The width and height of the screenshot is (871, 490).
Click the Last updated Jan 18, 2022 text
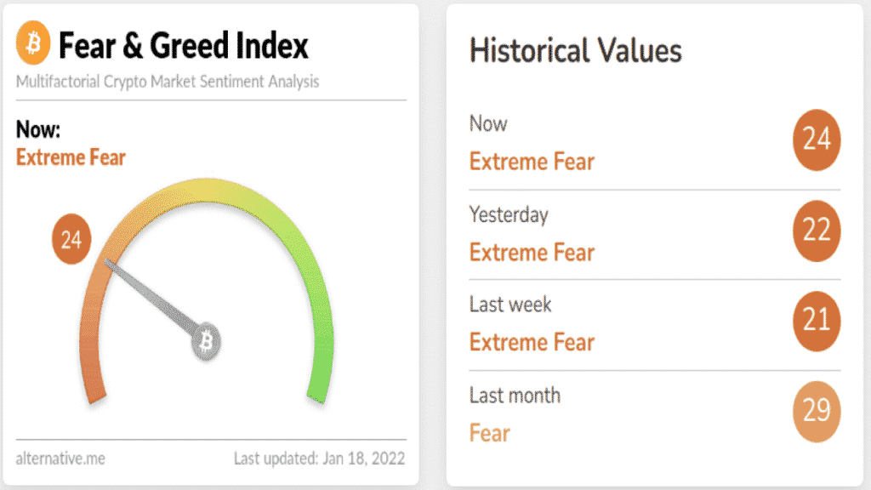point(320,459)
